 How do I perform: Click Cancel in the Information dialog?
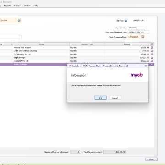(115, 98)
